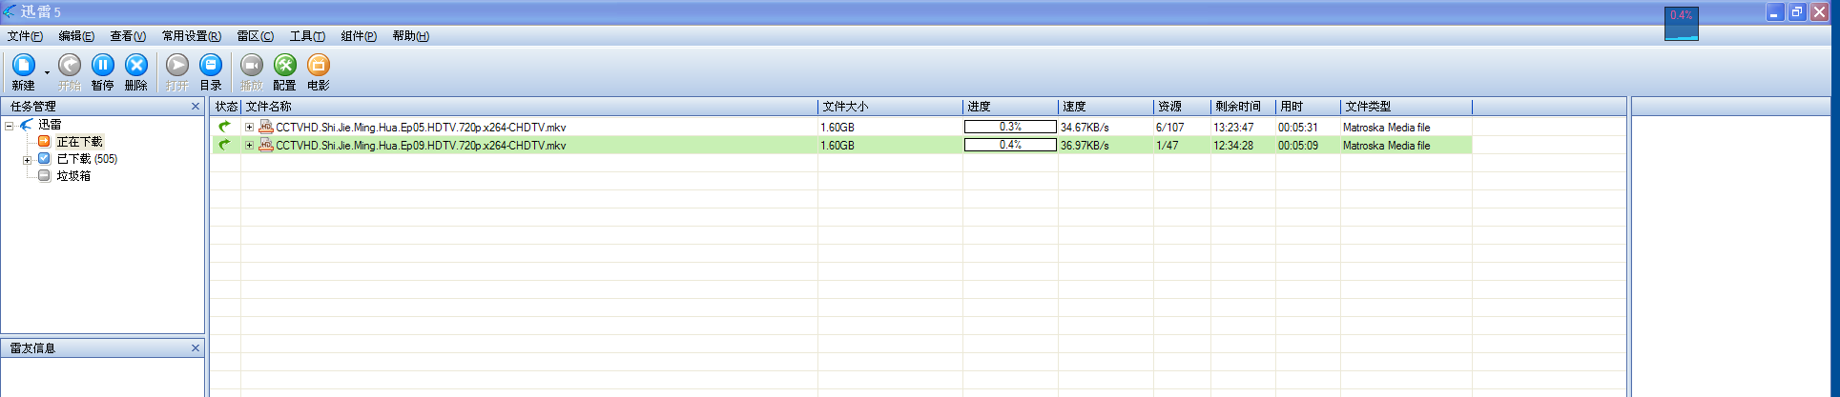Click the 1/47 resources cell
Image resolution: width=1840 pixels, height=397 pixels.
(x=1168, y=146)
